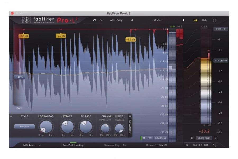The image size is (238, 159).
Task: Click the Lookahead knob
Action: (x=46, y=127)
